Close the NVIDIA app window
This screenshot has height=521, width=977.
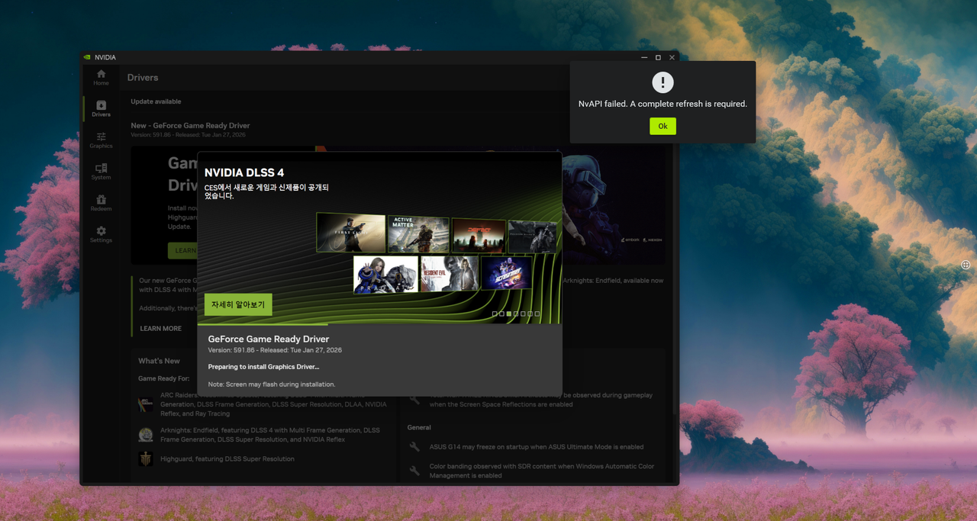point(672,57)
